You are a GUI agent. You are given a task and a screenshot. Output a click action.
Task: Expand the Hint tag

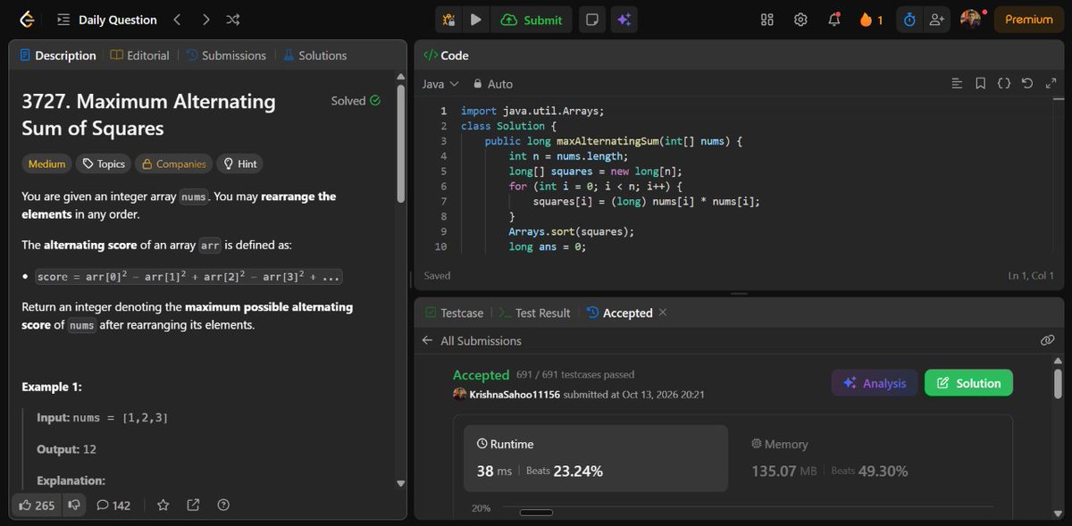[x=239, y=164]
